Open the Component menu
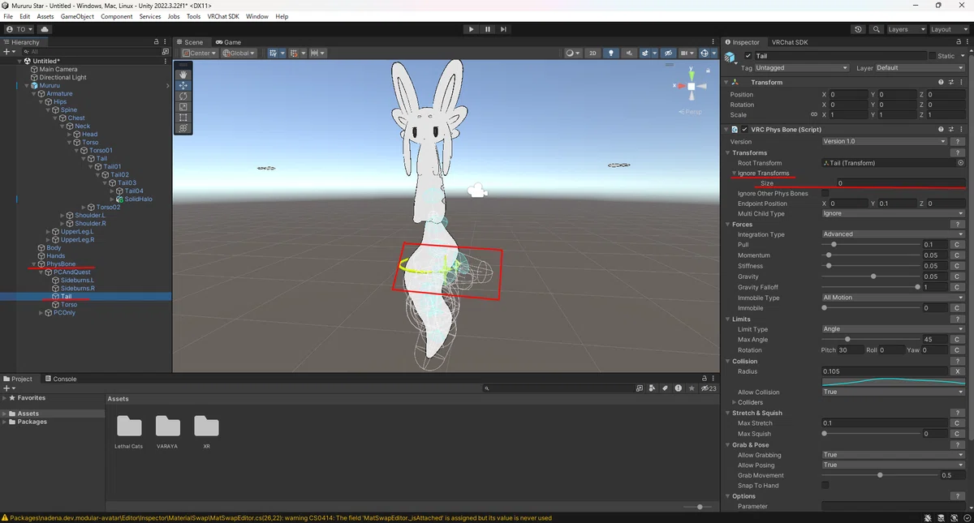Screen dimensions: 974x523 117,16
